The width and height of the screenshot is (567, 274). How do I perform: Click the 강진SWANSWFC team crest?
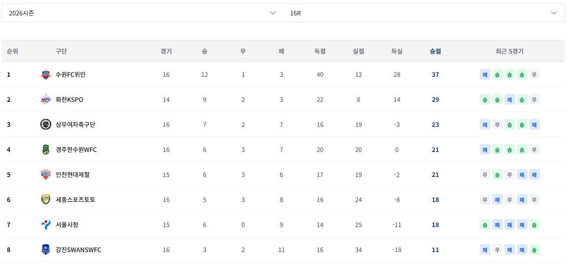pos(46,250)
